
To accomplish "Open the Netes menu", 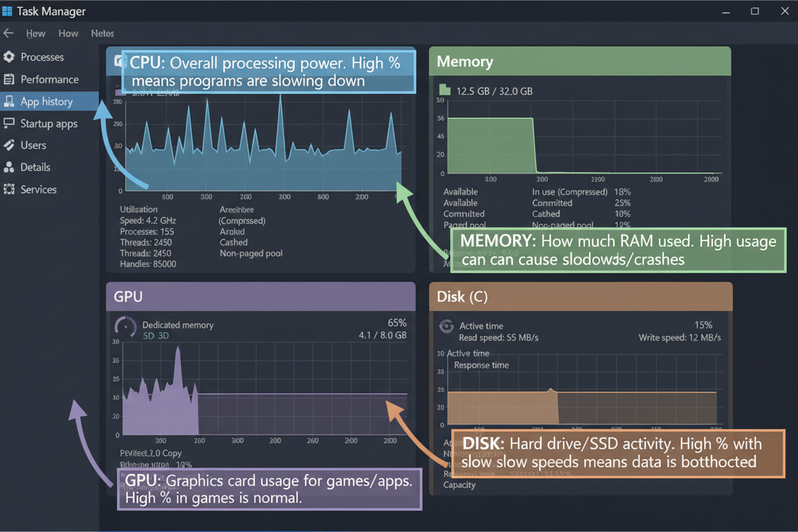I will pyautogui.click(x=102, y=33).
